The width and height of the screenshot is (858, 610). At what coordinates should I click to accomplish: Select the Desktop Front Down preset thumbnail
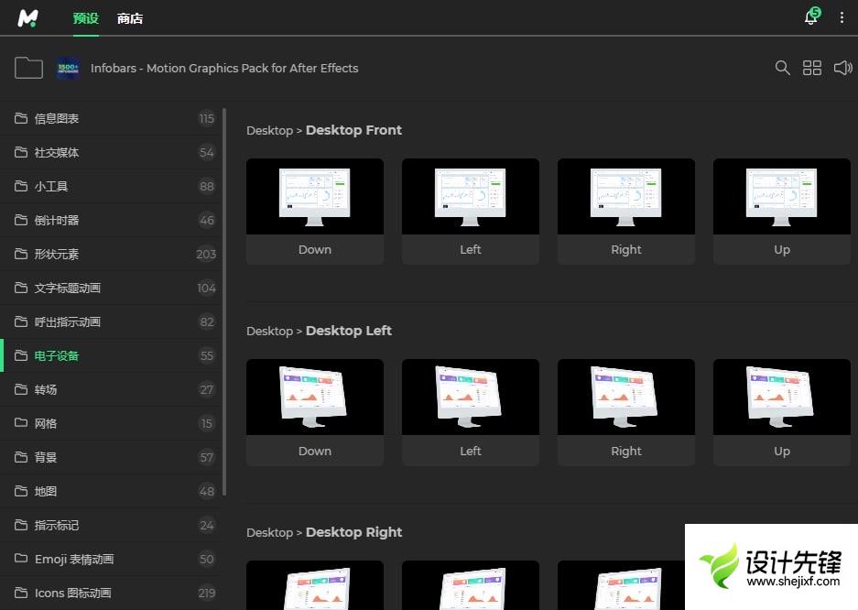click(x=315, y=197)
